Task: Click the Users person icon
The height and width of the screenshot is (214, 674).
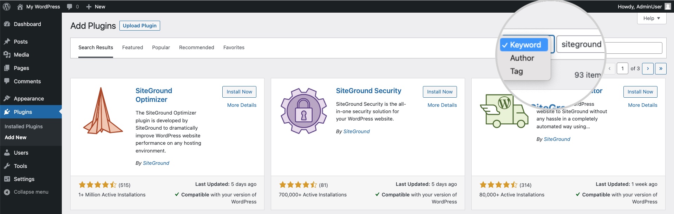Action: coord(7,153)
